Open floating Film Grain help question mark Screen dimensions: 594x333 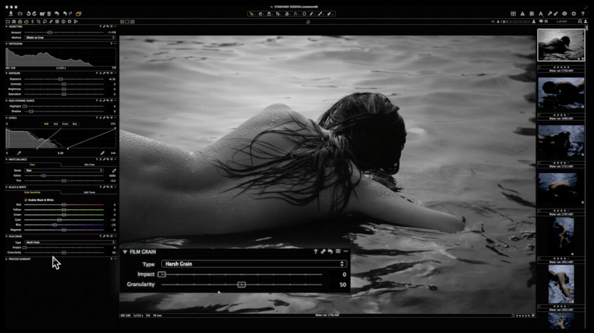tap(316, 252)
